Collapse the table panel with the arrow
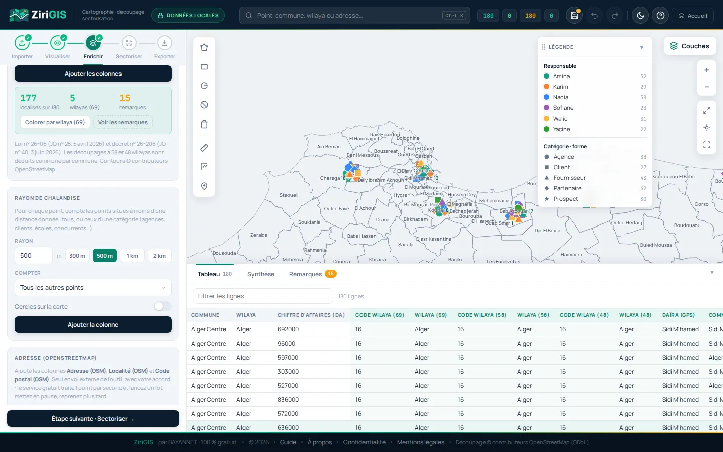 [712, 273]
